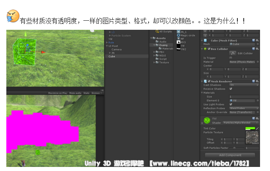
Task: Open Box Collider gear settings menu
Action: pyautogui.click(x=257, y=49)
